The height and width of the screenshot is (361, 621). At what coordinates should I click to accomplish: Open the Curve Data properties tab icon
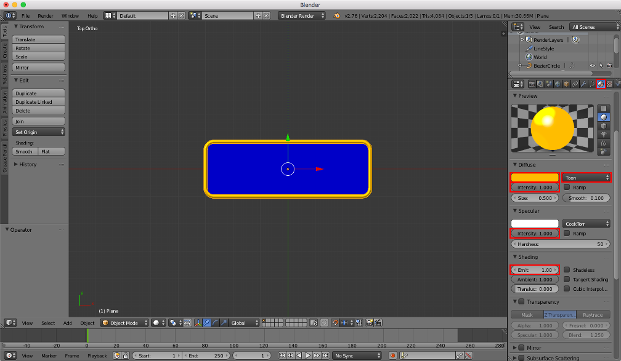click(x=592, y=84)
